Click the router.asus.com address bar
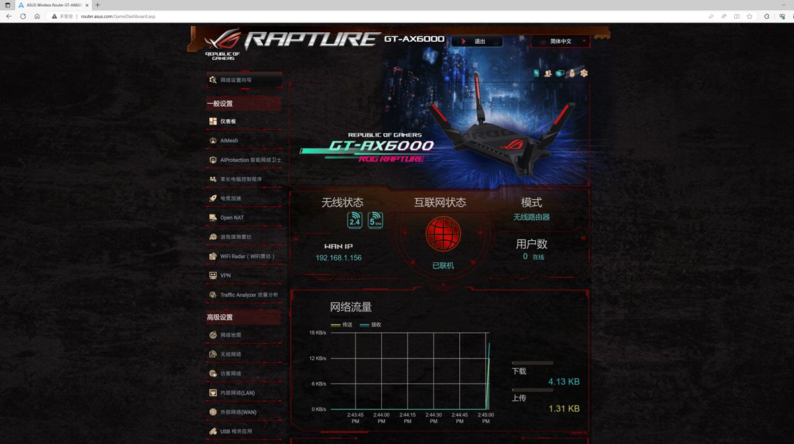This screenshot has height=444, width=794. pos(118,16)
